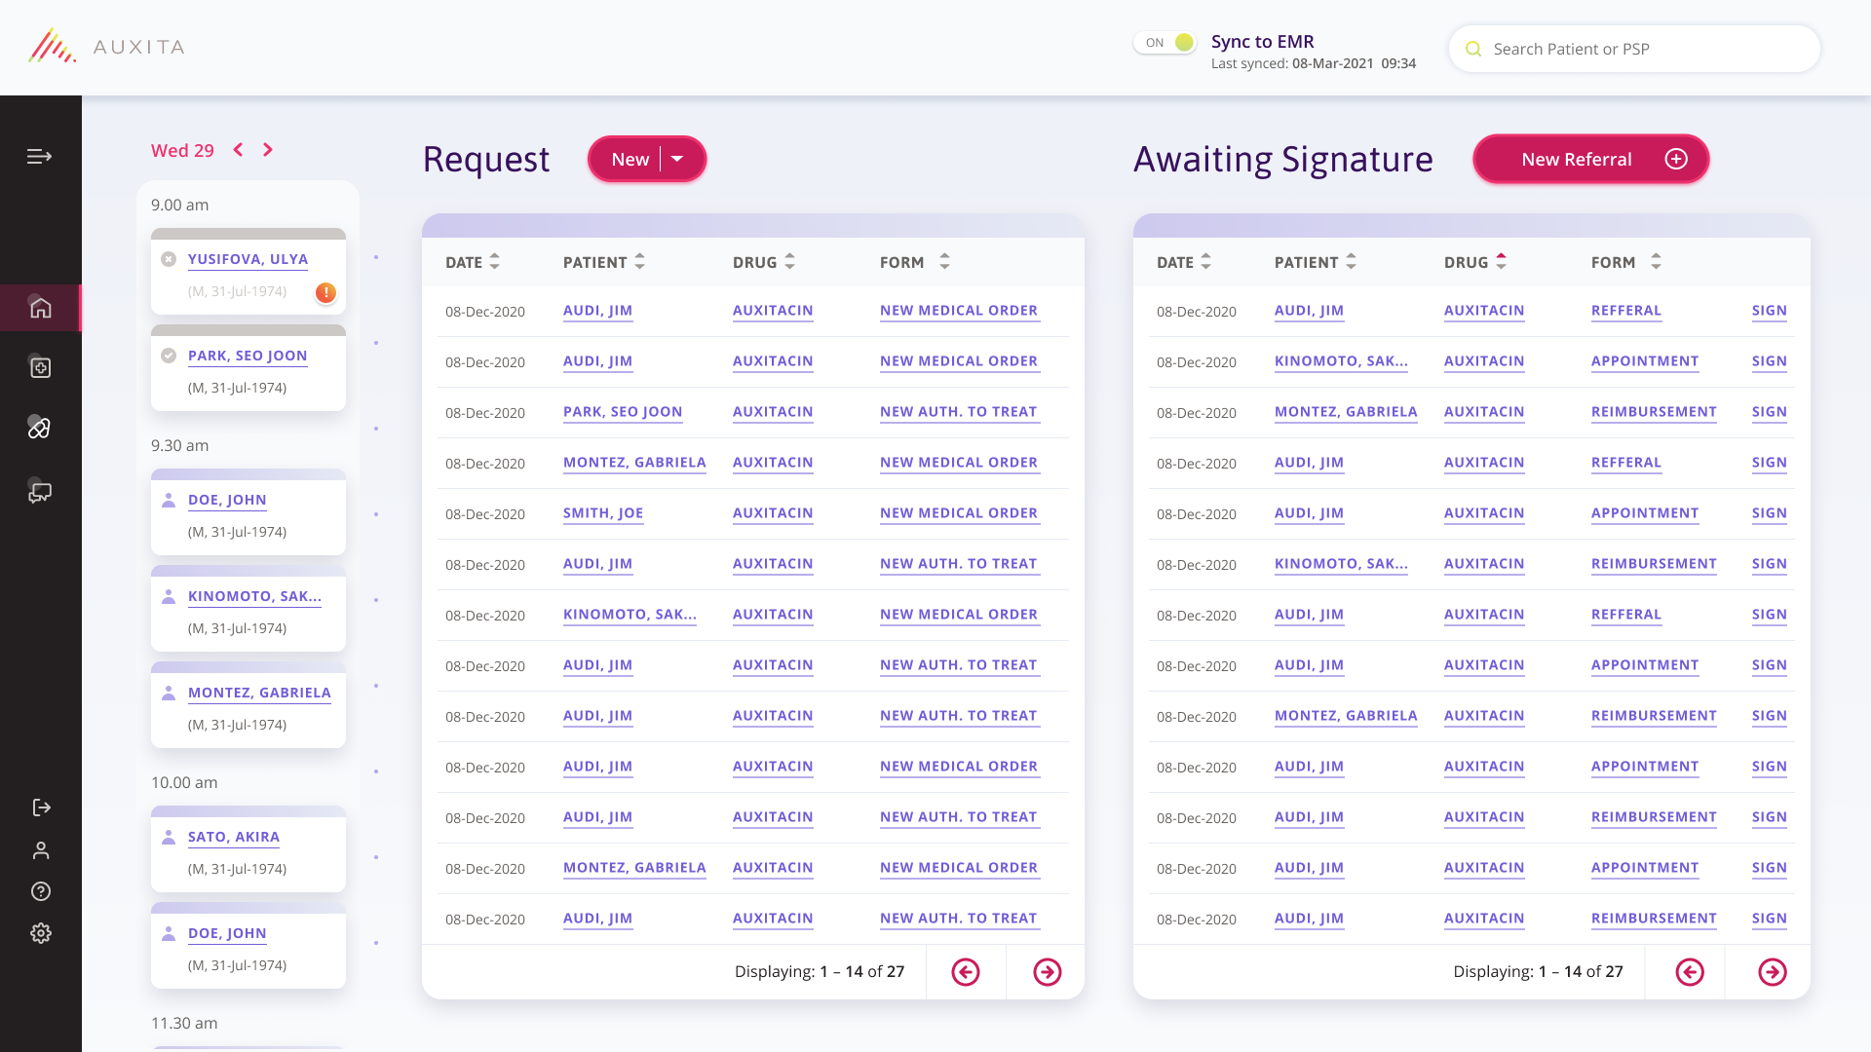The image size is (1871, 1052).
Task: Open the New request dropdown arrow
Action: point(677,159)
